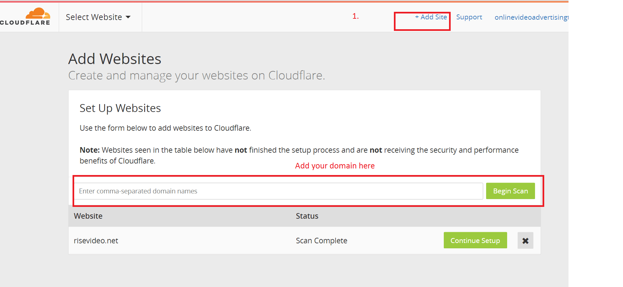This screenshot has height=287, width=623.
Task: Click the Note paragraph about unfinished setup
Action: [x=299, y=155]
